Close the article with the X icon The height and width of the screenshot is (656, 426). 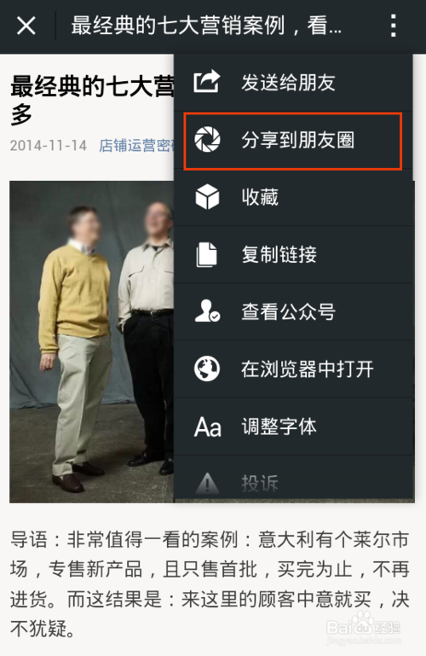pyautogui.click(x=26, y=26)
